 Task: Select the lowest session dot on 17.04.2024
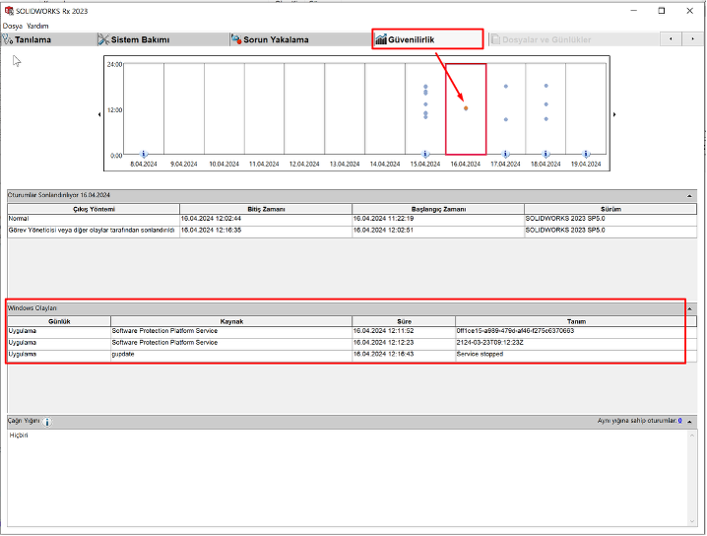click(506, 119)
